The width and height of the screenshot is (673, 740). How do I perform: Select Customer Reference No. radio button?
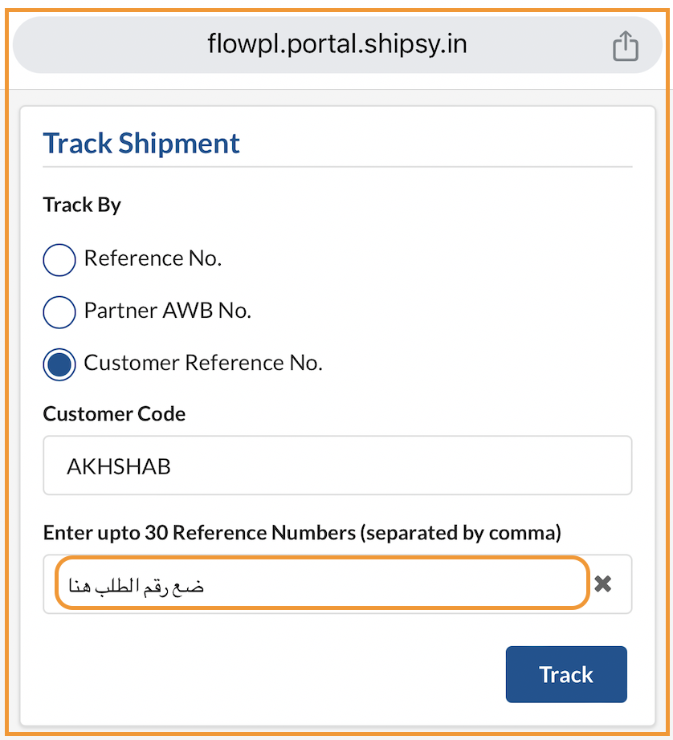click(59, 364)
